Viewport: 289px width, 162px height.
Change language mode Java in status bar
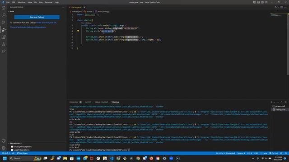pos(264,153)
